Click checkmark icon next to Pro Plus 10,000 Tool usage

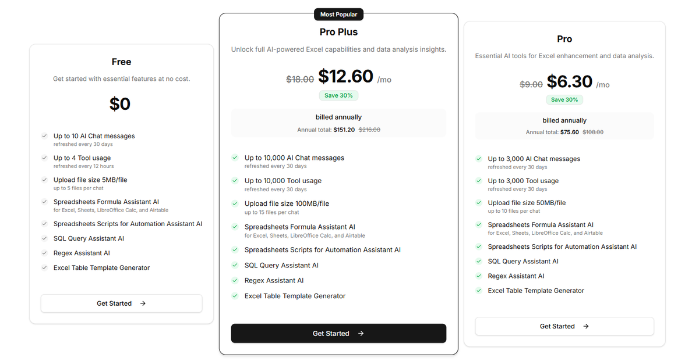[x=235, y=181]
